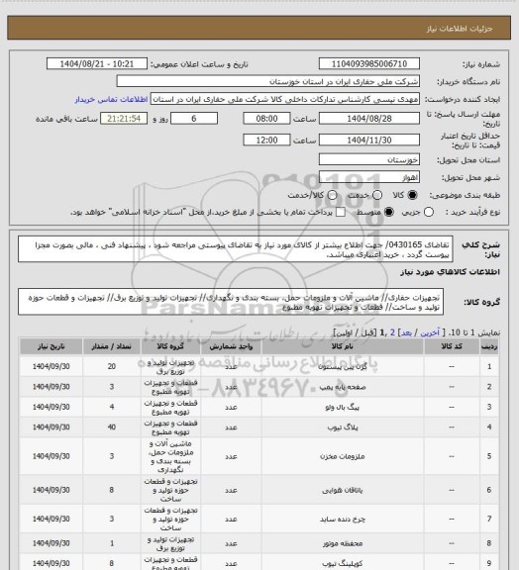The height and width of the screenshot is (570, 519).
Task: Click the need number field 1104093985006710
Action: pos(369,64)
